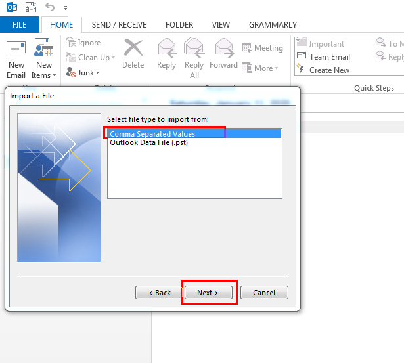Click the Undo arrow in quick access toolbar
This screenshot has width=404, height=363.
click(x=50, y=7)
